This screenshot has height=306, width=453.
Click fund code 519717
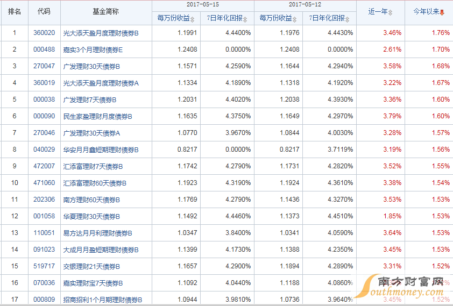coord(44,266)
